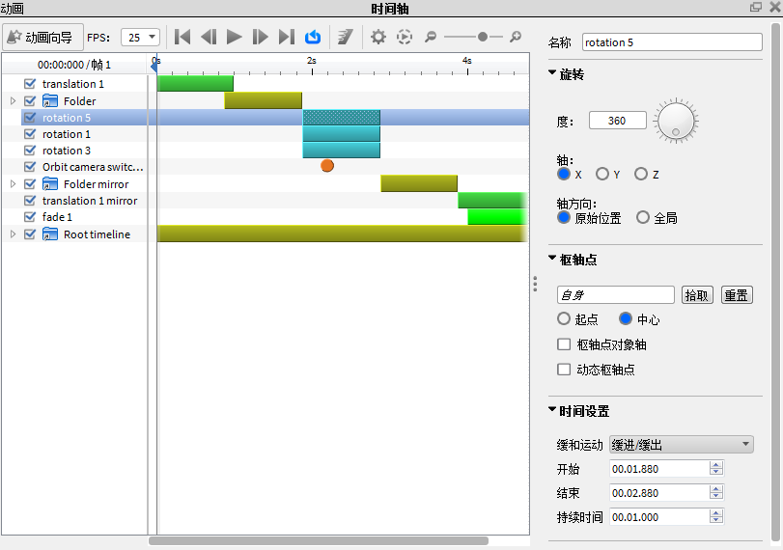Click the Folder row folder icon

pos(50,100)
